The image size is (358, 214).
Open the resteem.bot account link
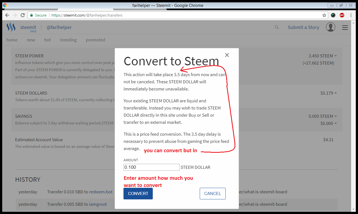click(x=101, y=192)
